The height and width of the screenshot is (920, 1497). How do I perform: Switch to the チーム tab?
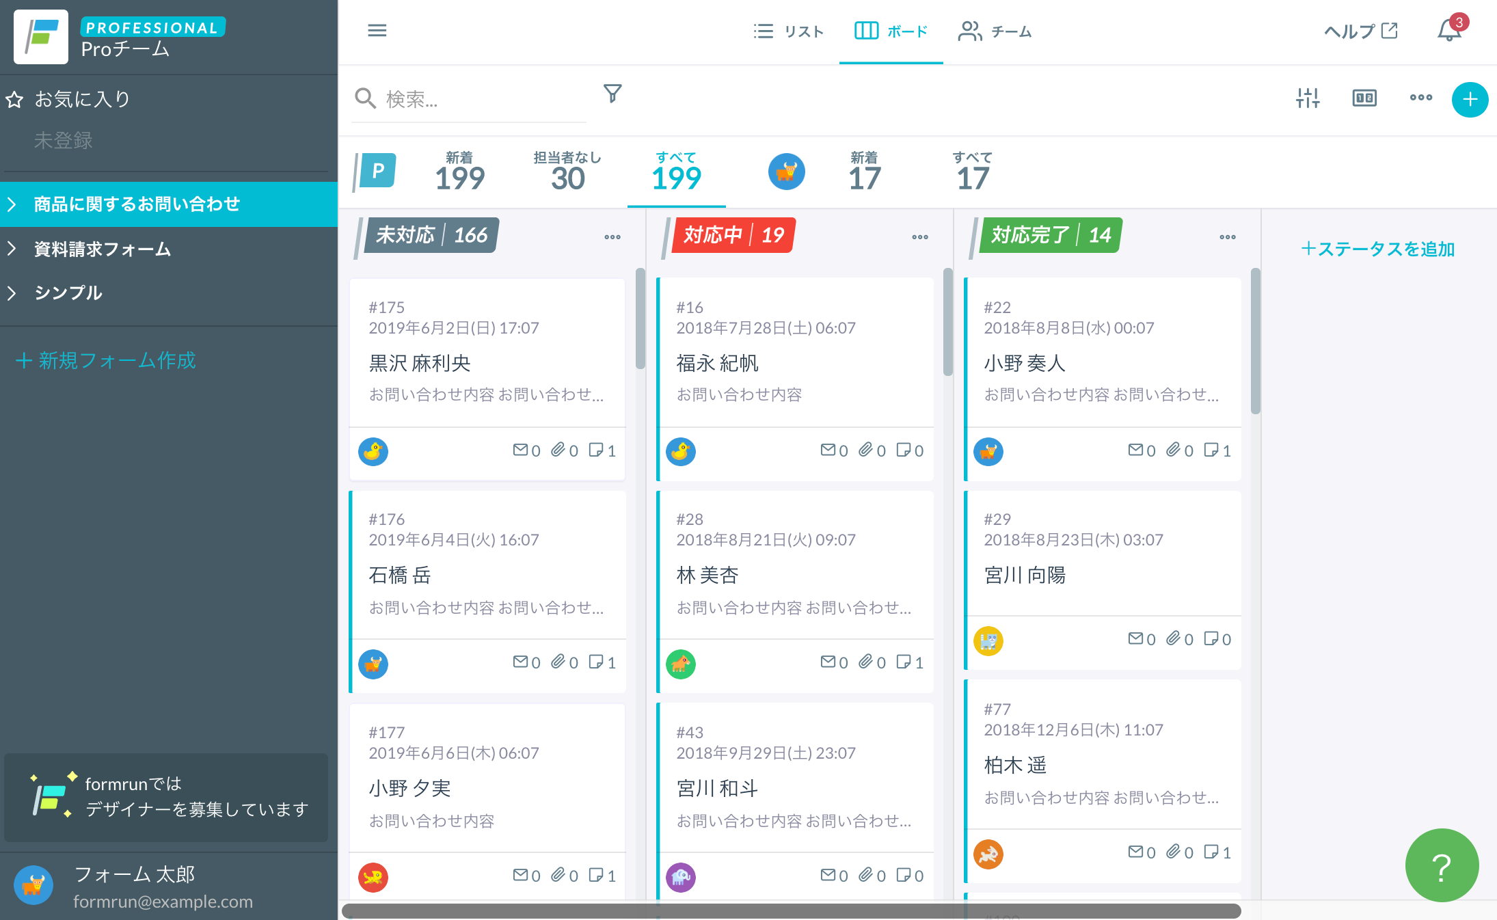point(995,31)
